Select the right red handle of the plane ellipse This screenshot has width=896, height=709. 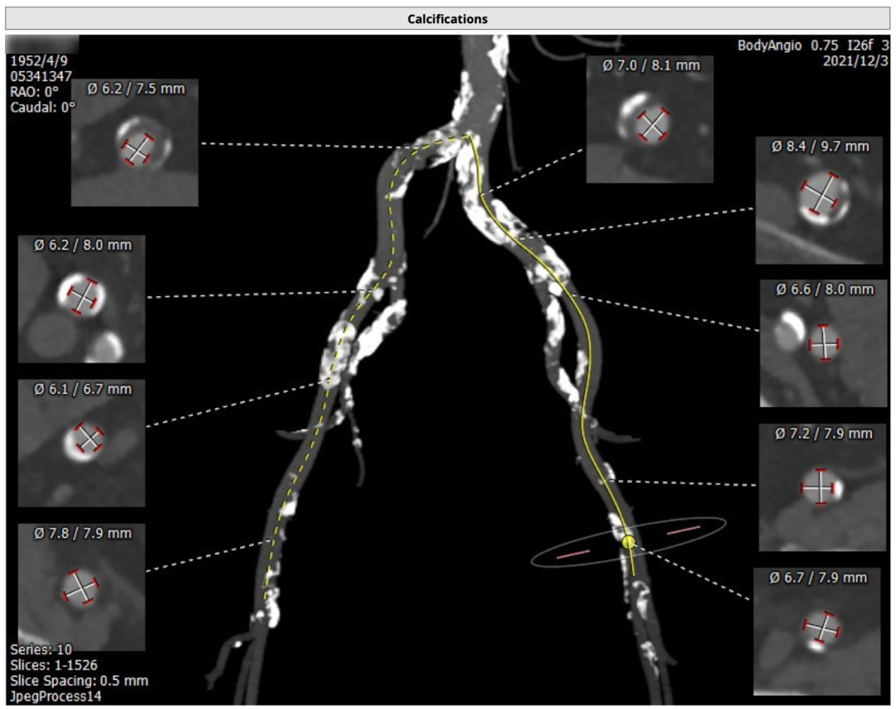pos(684,528)
